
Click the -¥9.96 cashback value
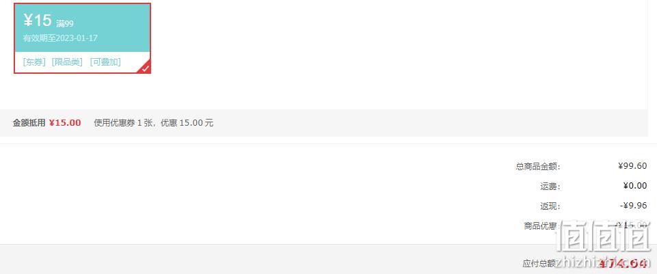pos(633,206)
